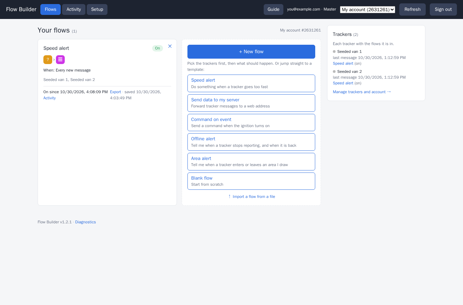Open Speed alert link under Seeded van 2

tap(343, 83)
